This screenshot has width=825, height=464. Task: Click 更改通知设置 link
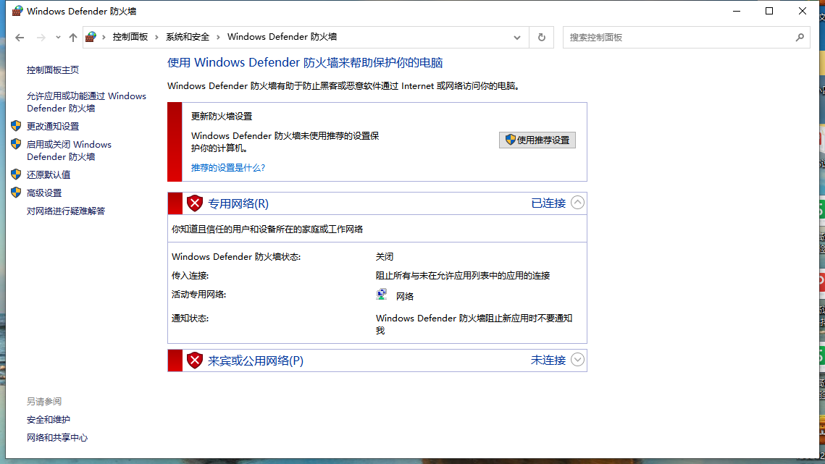click(53, 126)
